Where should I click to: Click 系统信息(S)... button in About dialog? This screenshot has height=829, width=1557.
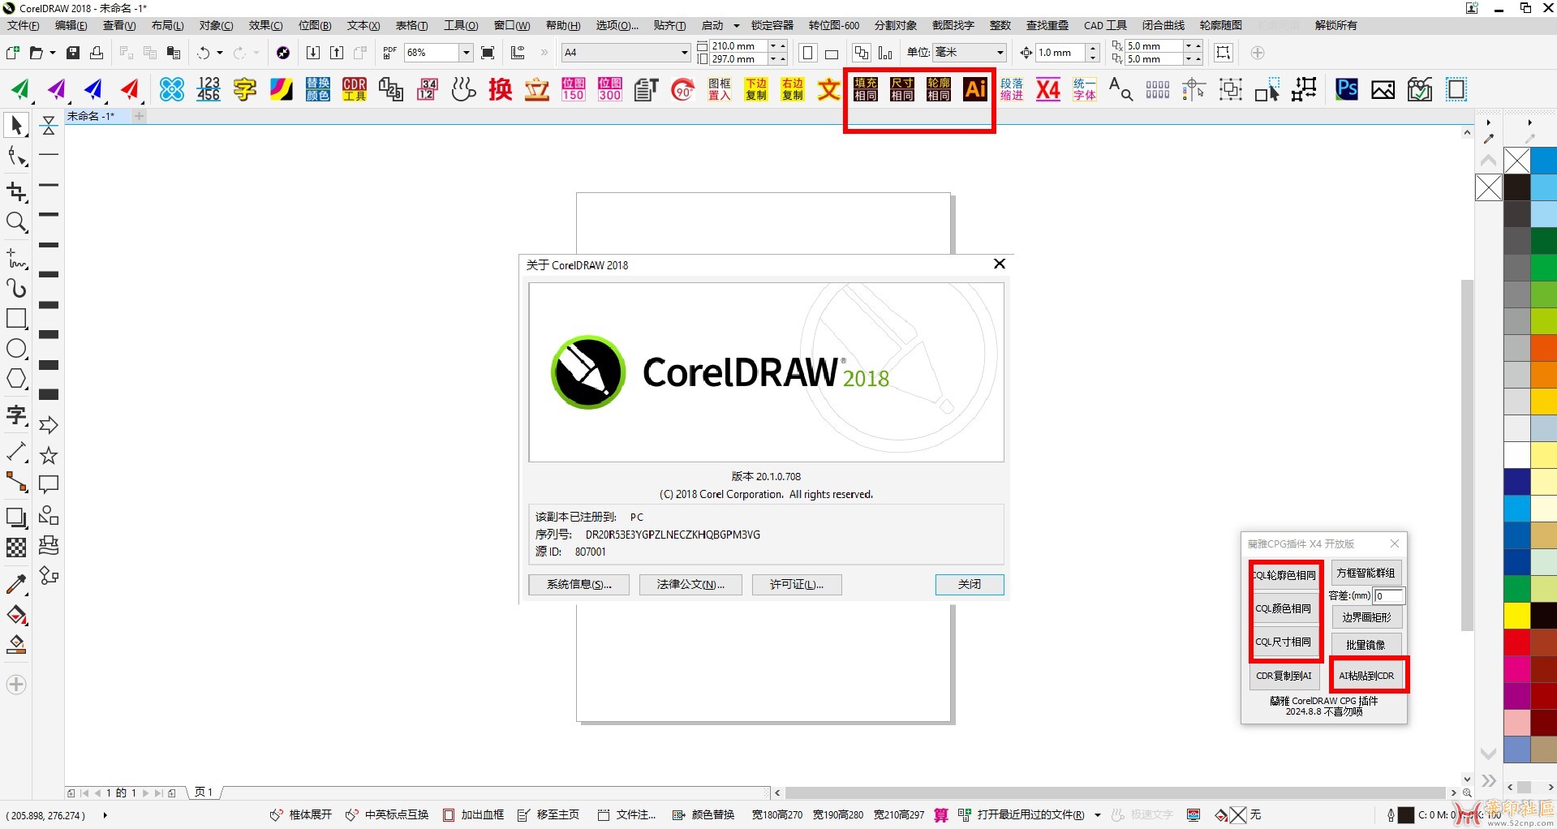click(578, 585)
